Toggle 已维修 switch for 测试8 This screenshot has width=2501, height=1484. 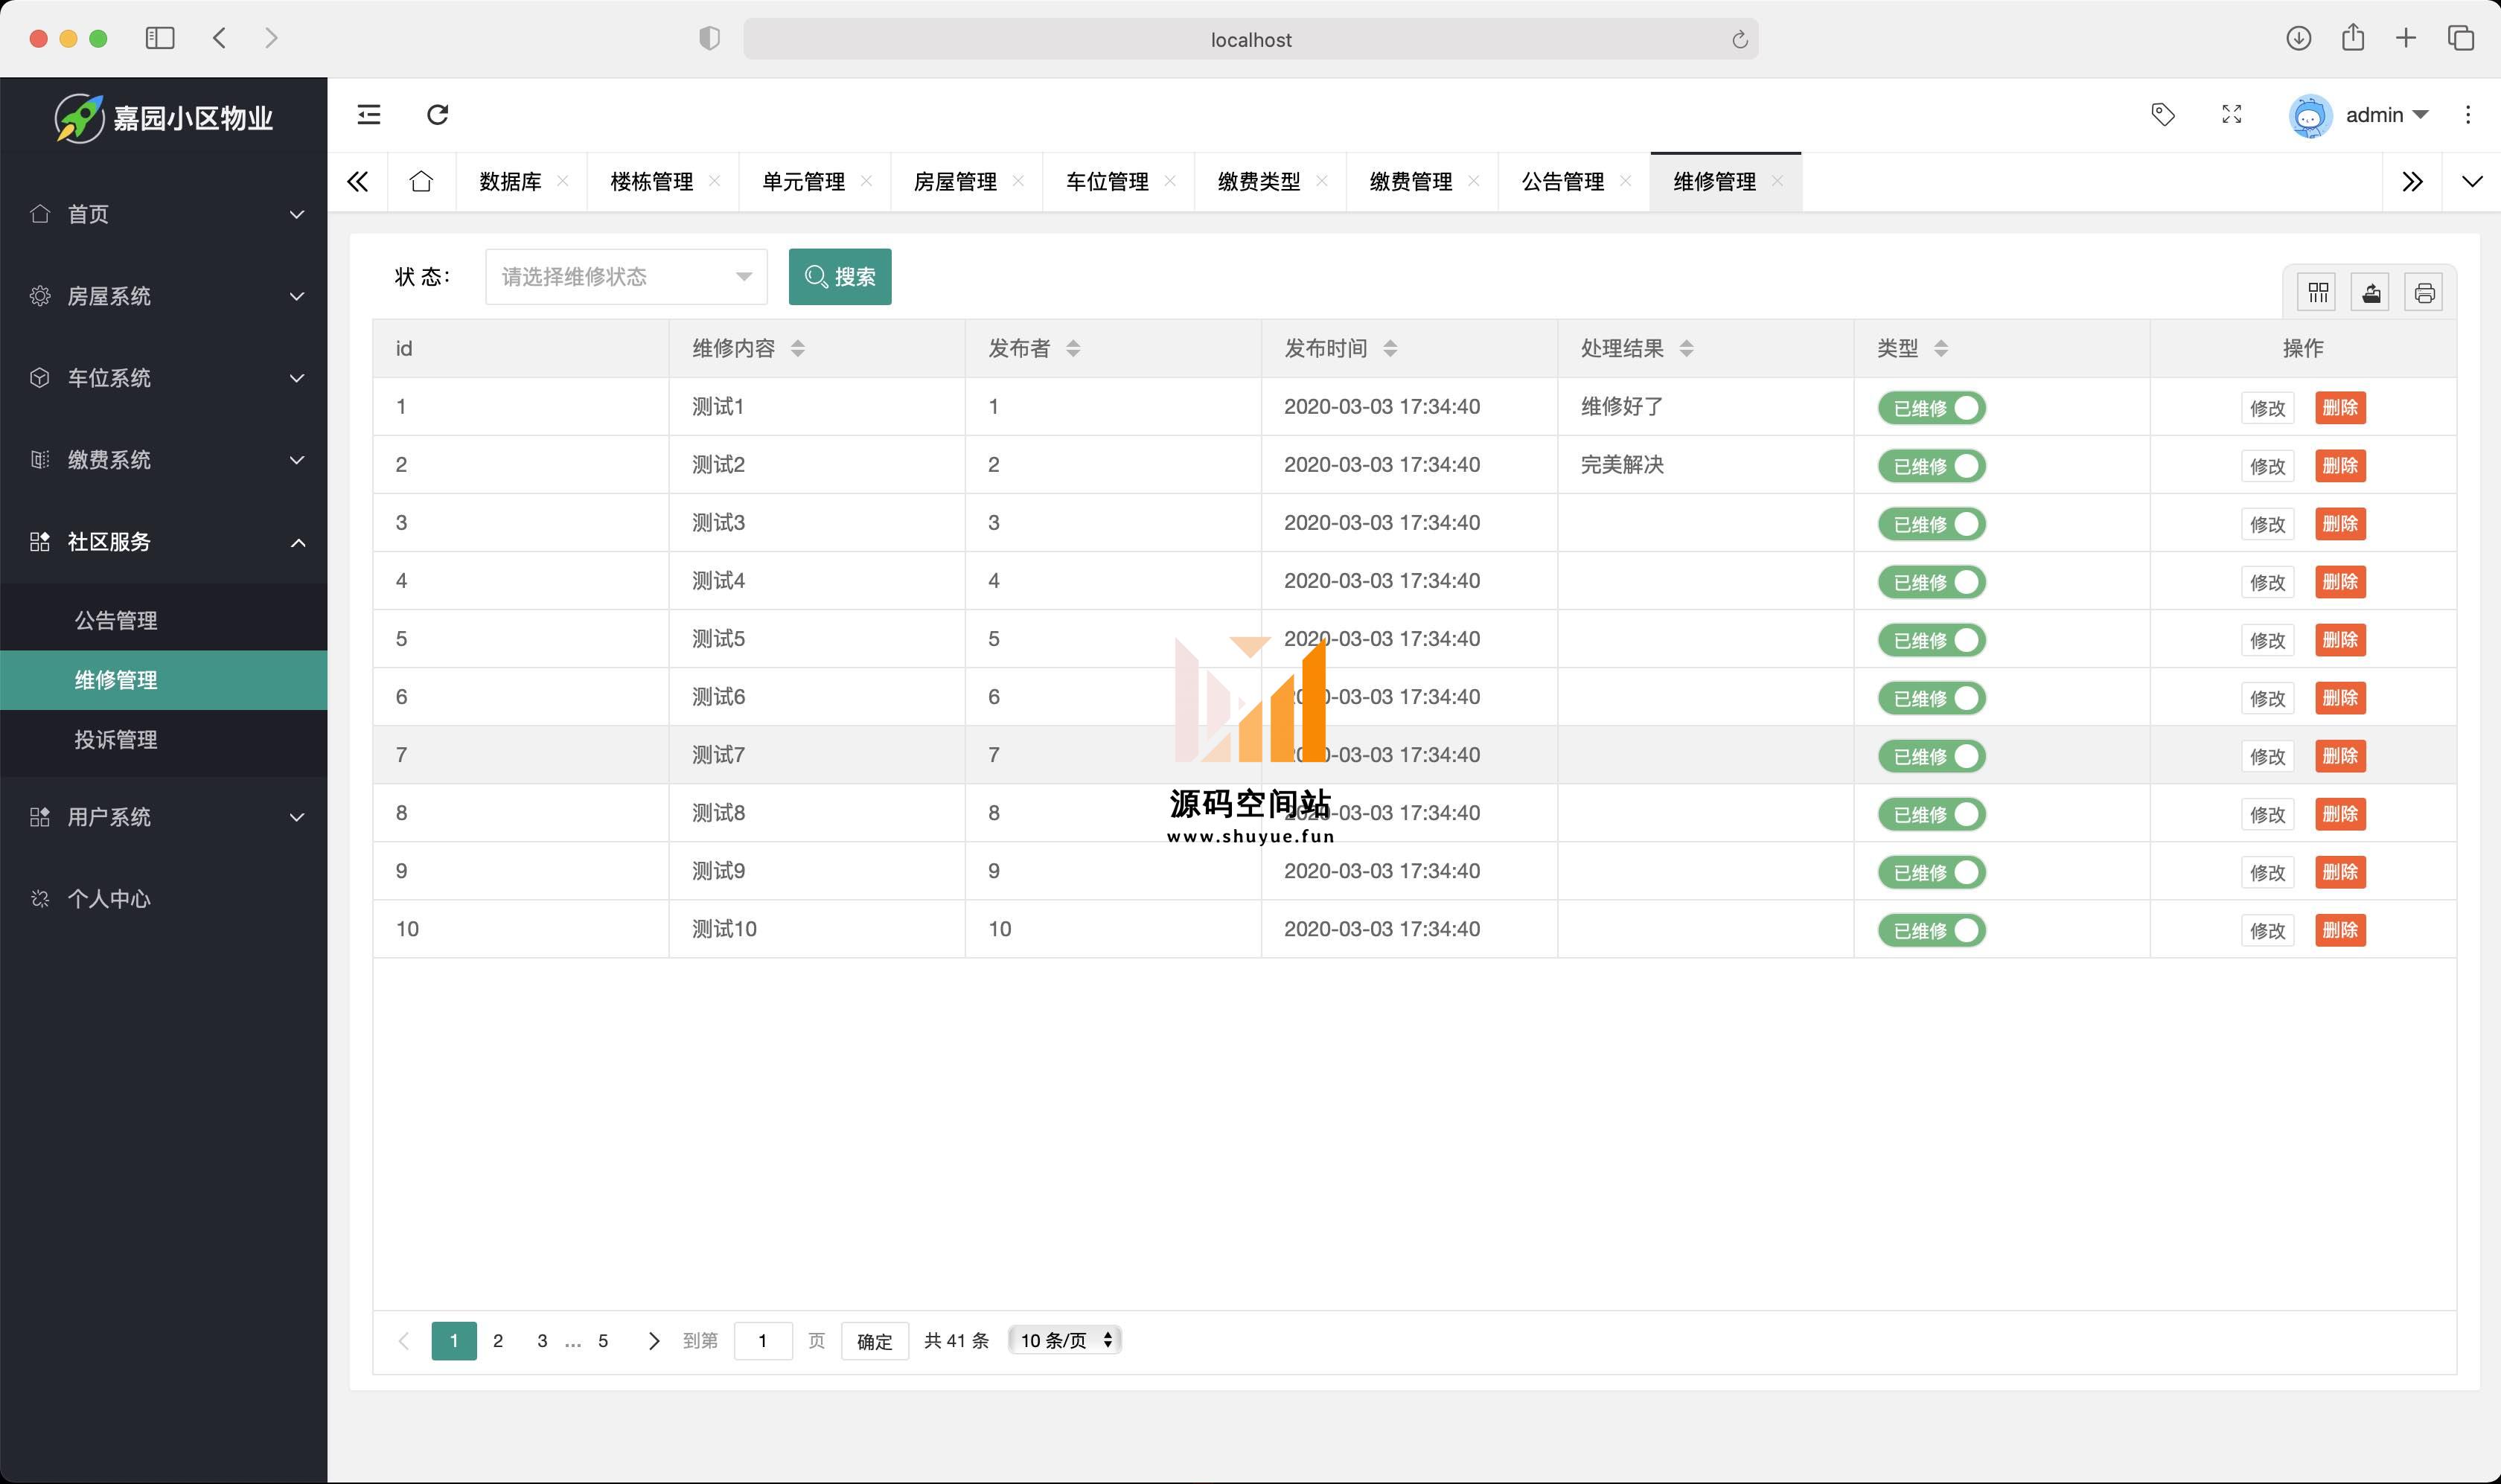[x=1931, y=814]
